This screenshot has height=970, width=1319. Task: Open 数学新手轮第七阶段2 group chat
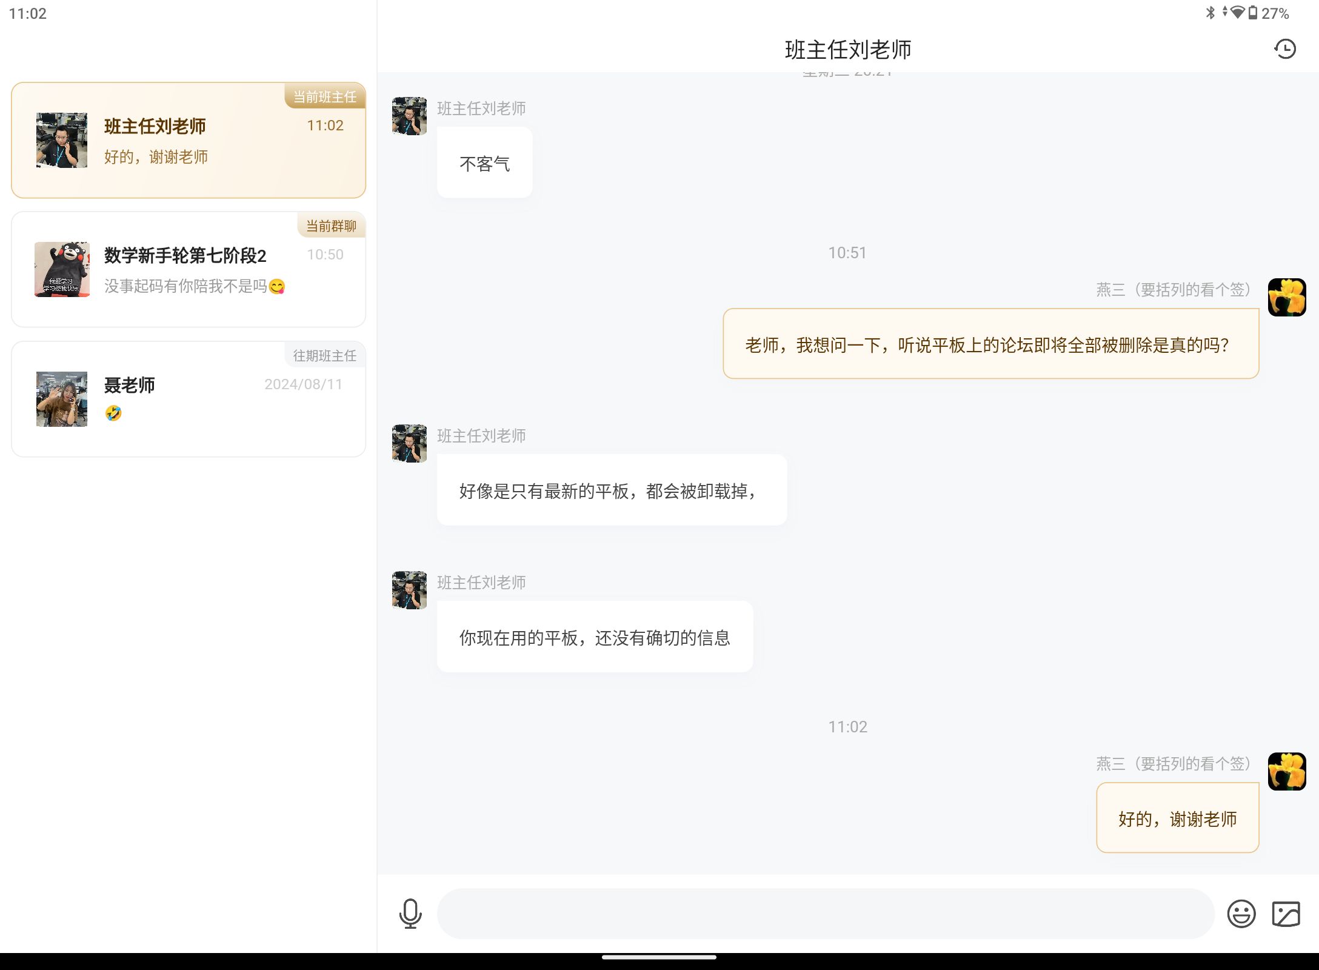(x=189, y=270)
